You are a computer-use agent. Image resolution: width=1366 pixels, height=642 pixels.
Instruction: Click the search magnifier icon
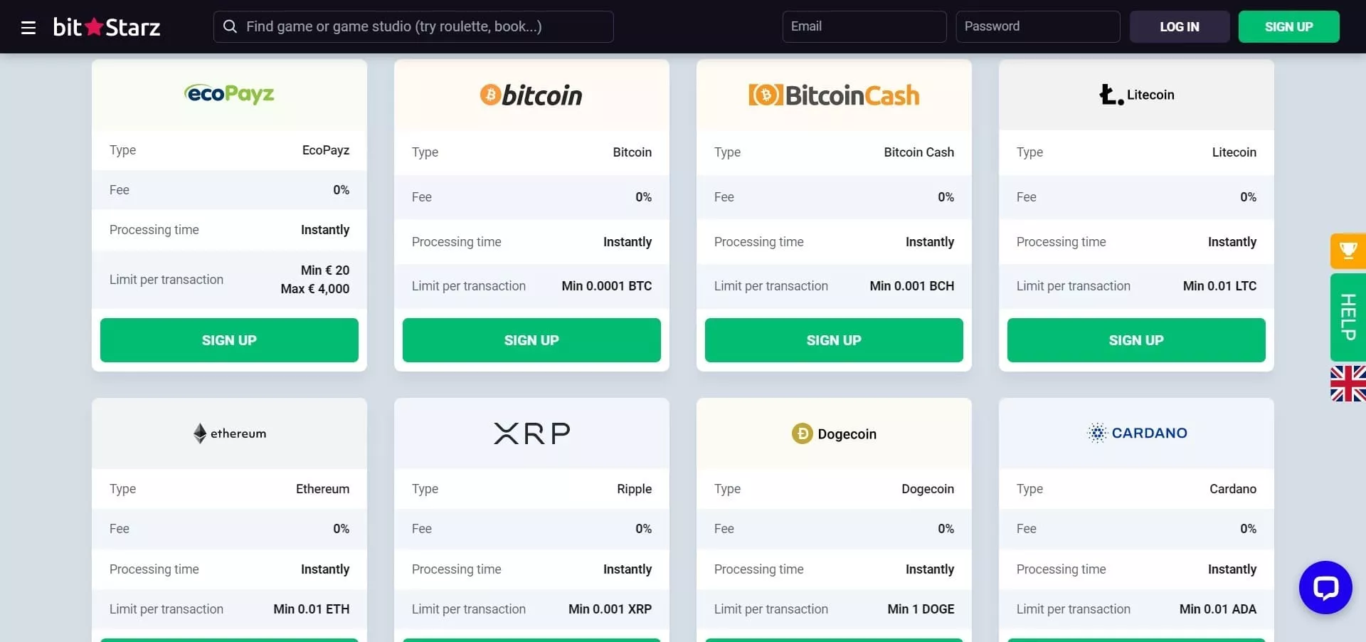230,26
